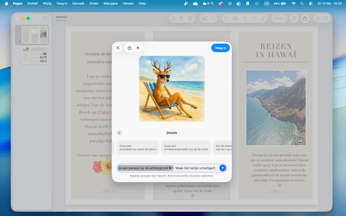Go back using the Details chevron

119,133
